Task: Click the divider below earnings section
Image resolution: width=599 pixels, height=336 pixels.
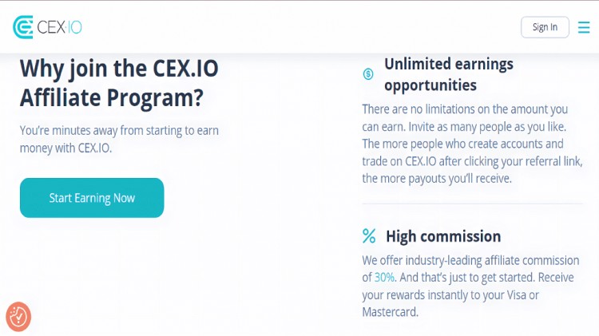Action: [472, 204]
